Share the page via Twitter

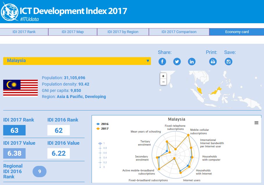pyautogui.click(x=177, y=61)
